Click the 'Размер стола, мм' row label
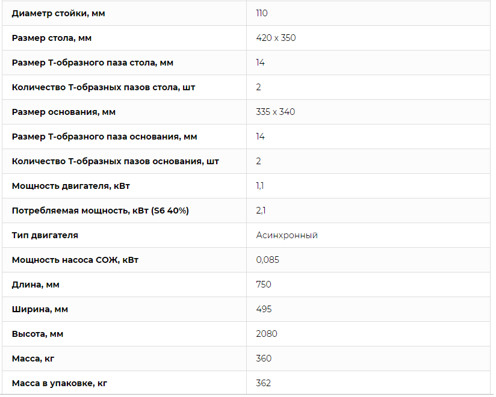Viewport: 496px width, 397px height. [x=52, y=38]
